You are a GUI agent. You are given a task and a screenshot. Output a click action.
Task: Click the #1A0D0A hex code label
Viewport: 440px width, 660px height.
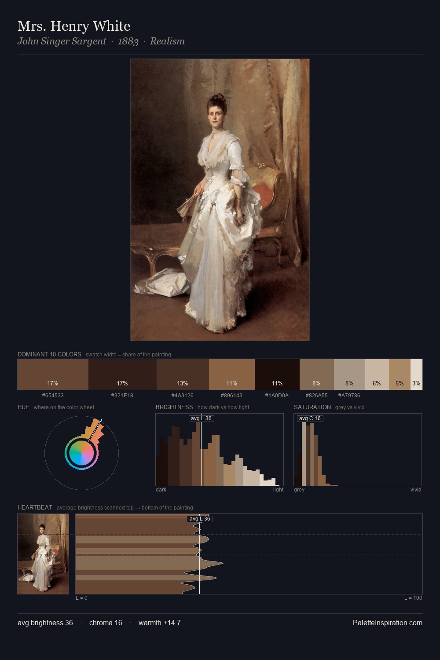[277, 396]
